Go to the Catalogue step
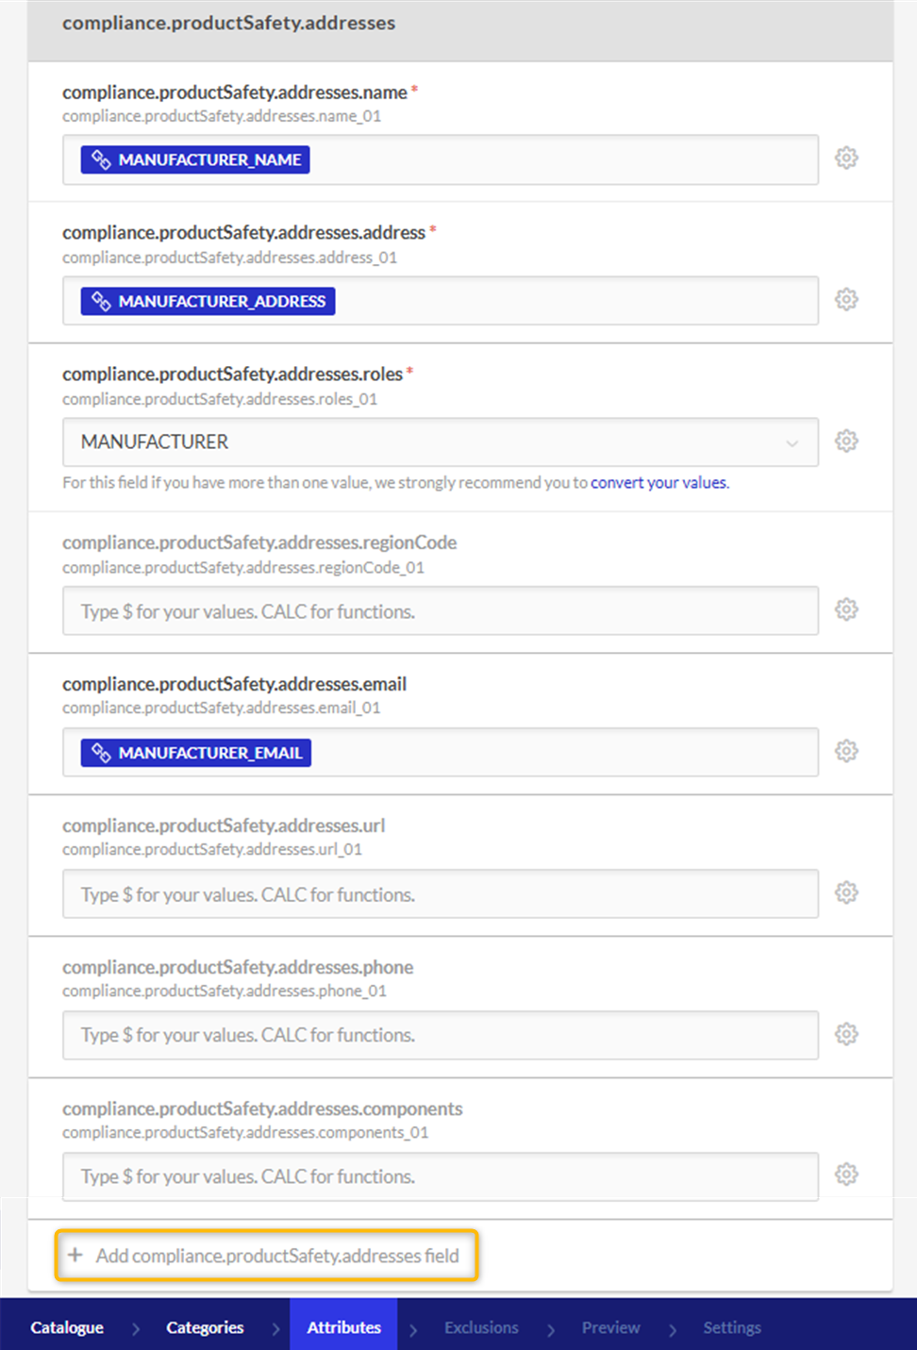The width and height of the screenshot is (917, 1350). 67,1327
